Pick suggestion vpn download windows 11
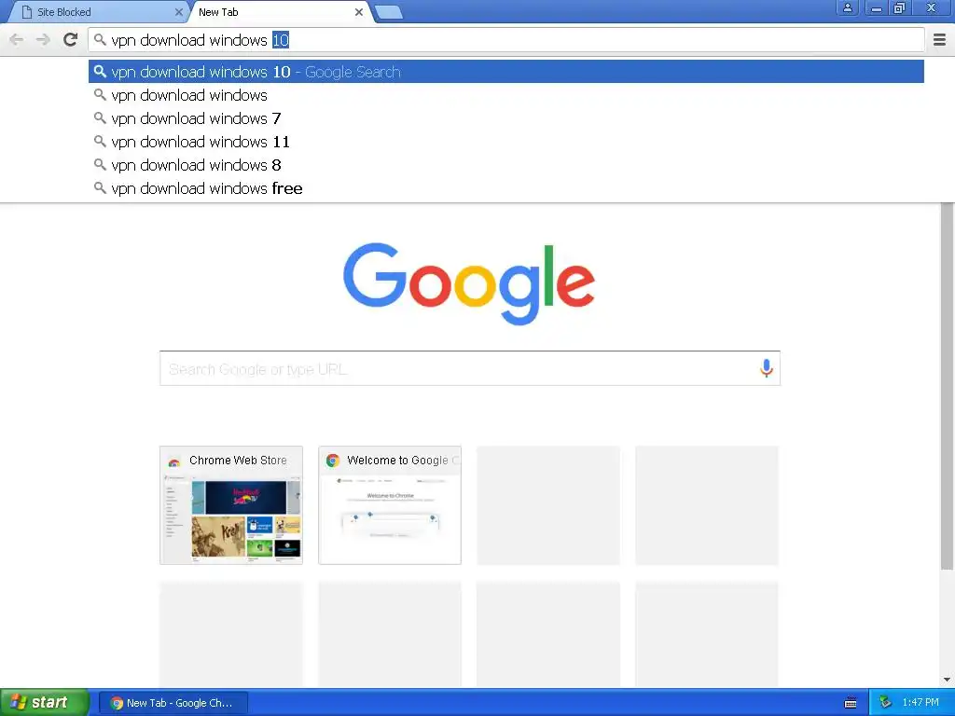The image size is (955, 716). (x=506, y=142)
